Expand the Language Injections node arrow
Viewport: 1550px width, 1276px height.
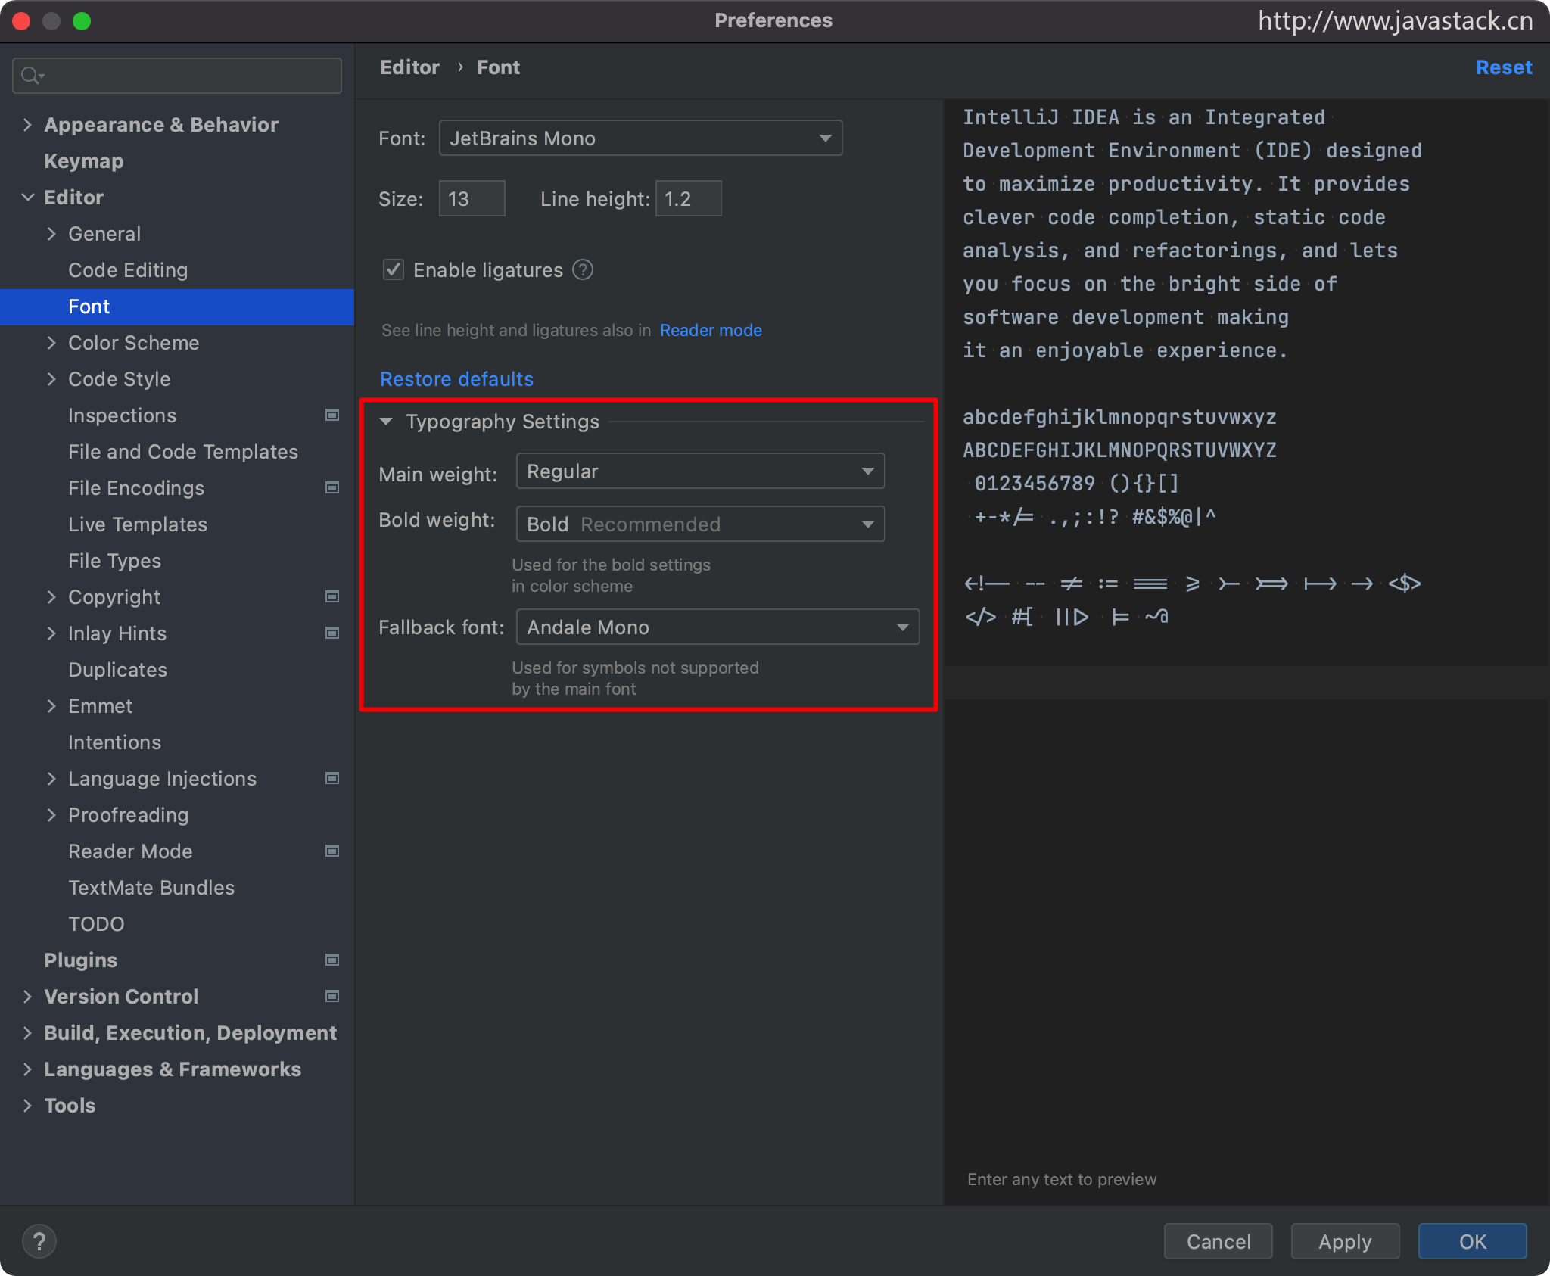coord(51,779)
